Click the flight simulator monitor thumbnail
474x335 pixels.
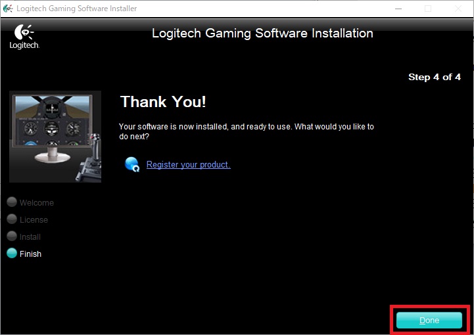pyautogui.click(x=55, y=137)
